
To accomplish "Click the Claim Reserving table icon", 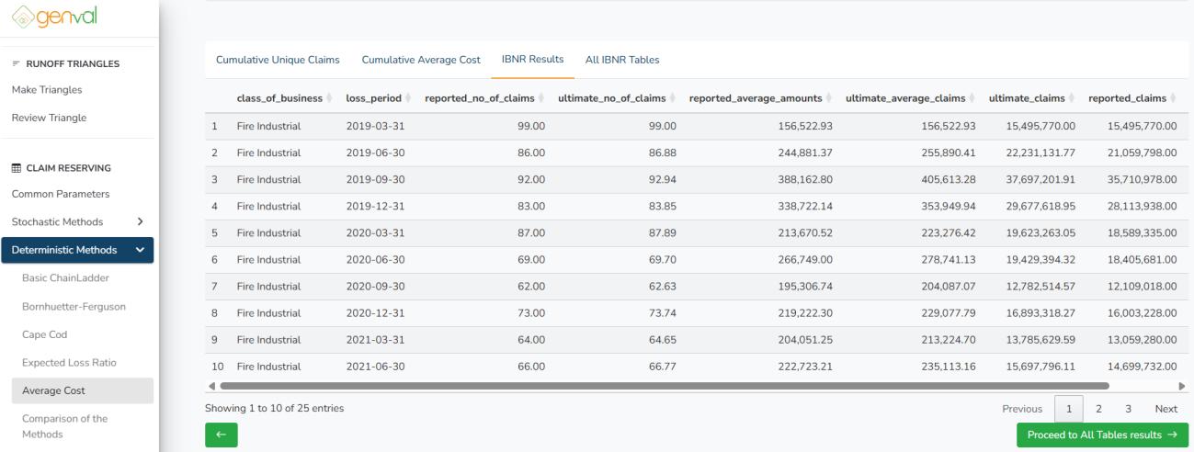I will 16,168.
